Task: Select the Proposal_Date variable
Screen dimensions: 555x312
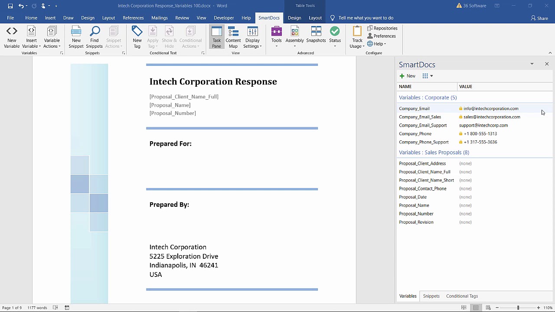Action: point(475,197)
